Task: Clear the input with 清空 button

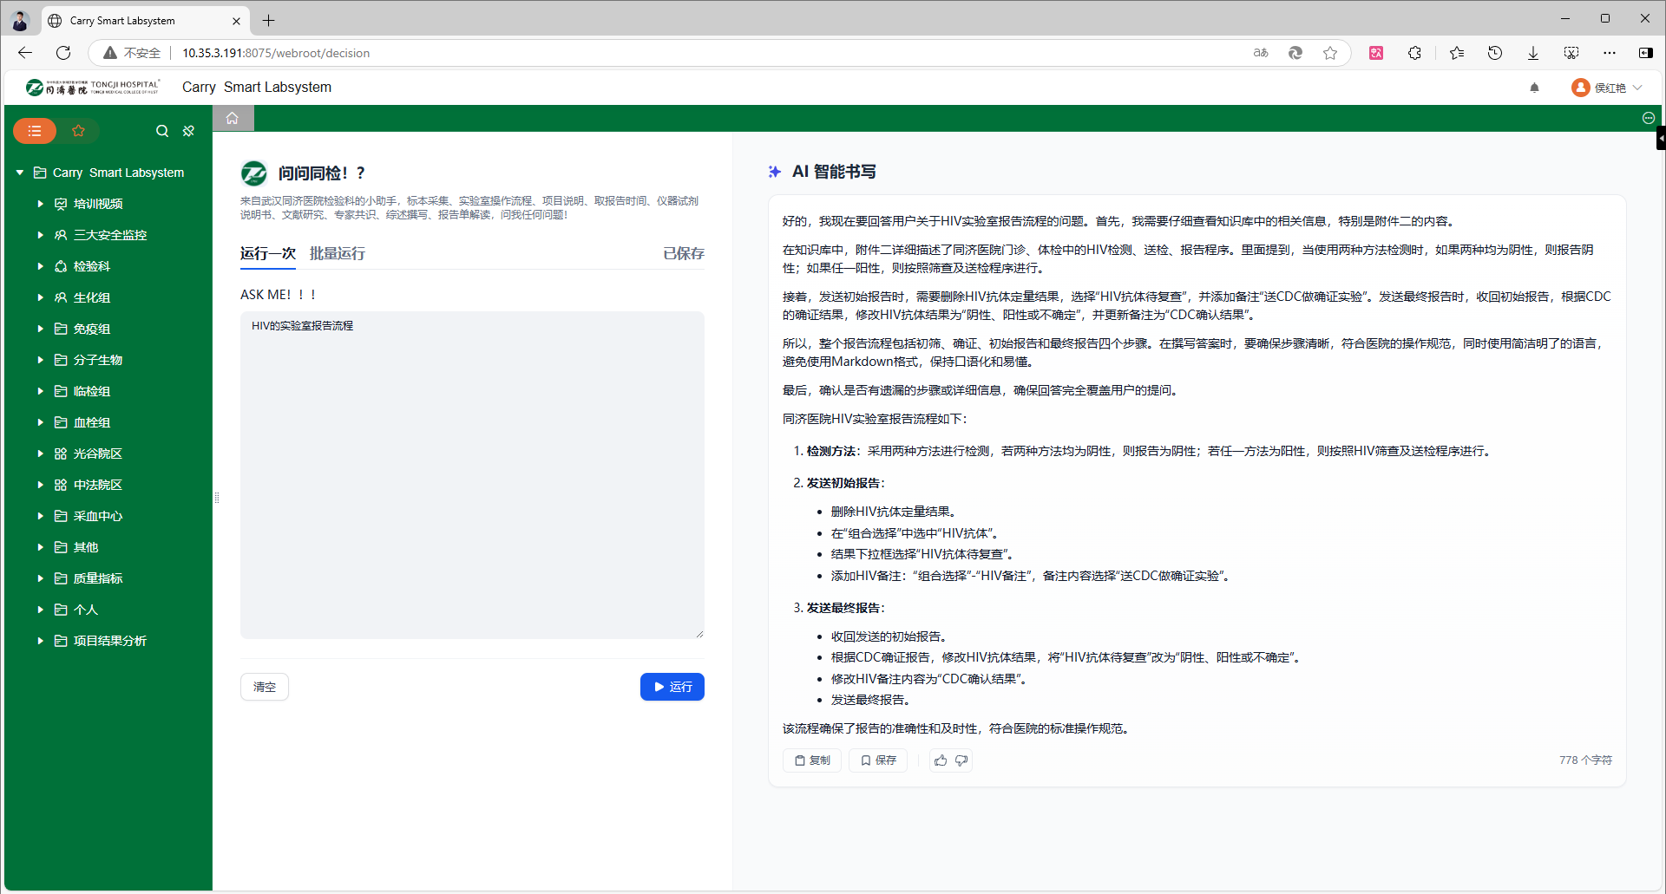Action: click(265, 687)
